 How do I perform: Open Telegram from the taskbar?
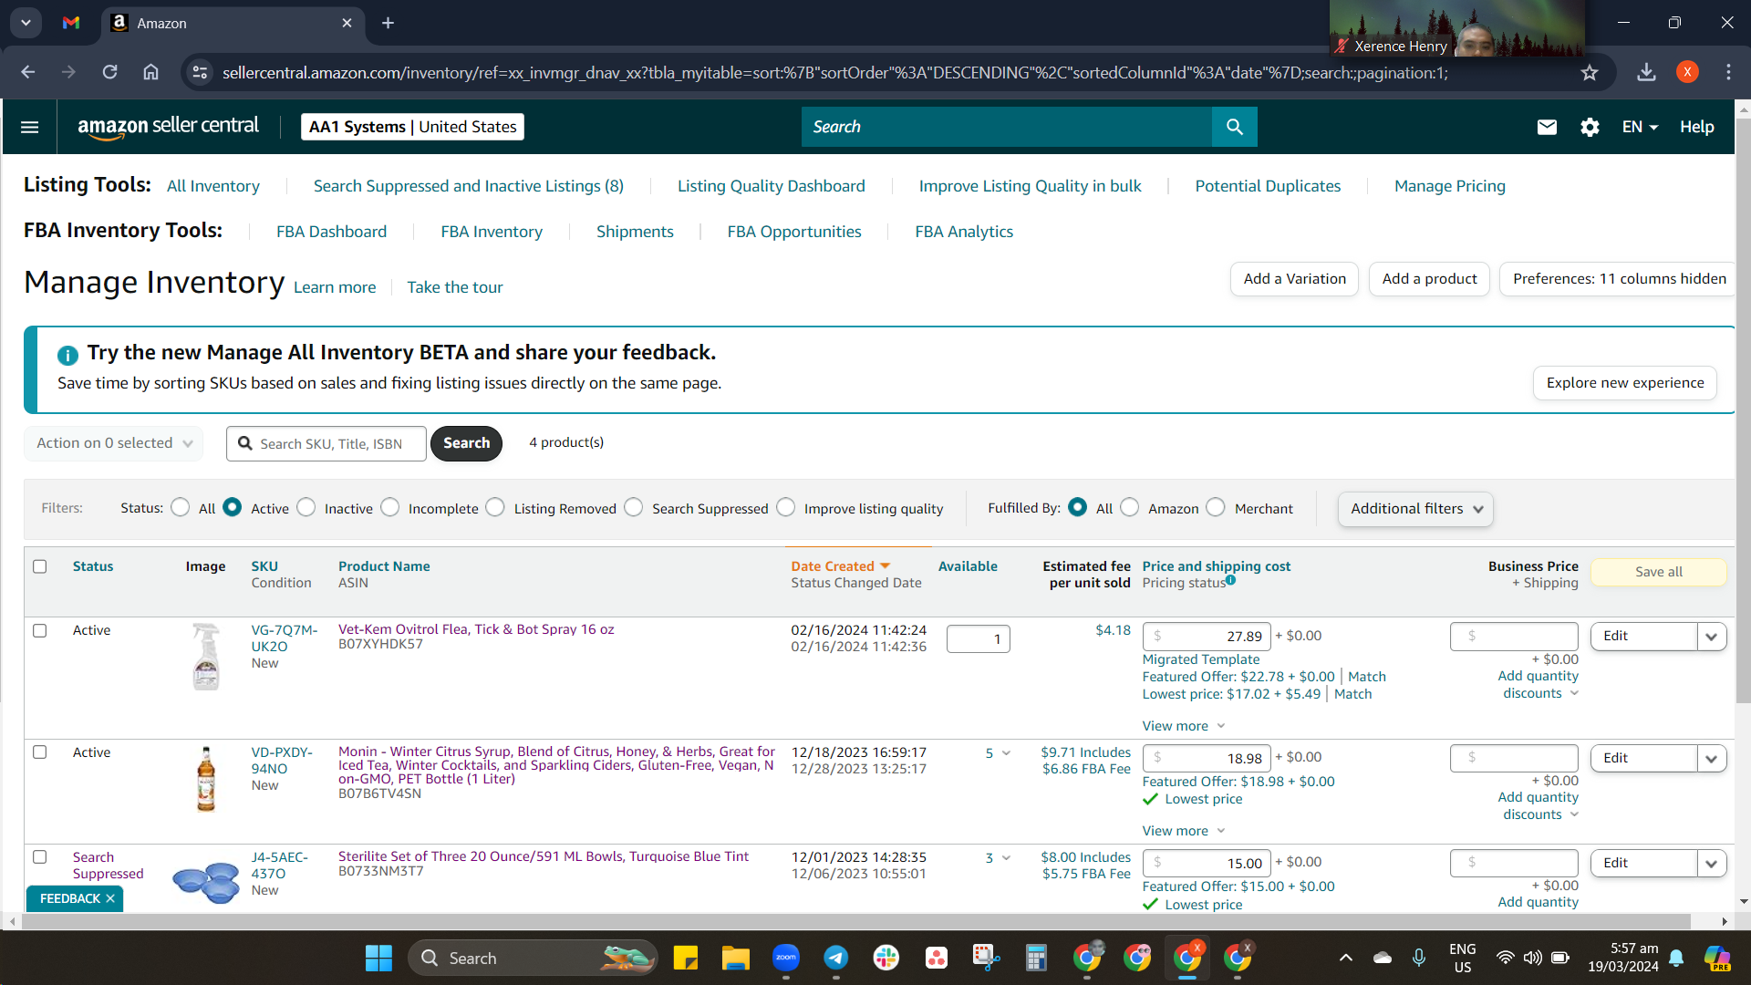(x=835, y=958)
